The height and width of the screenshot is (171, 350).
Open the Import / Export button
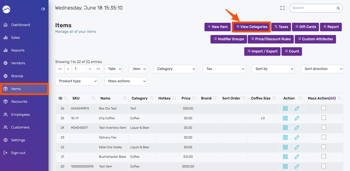point(262,51)
